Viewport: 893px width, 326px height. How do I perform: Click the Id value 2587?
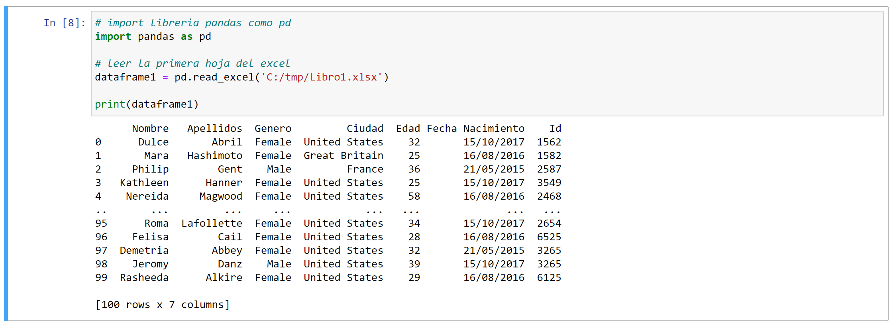click(x=549, y=169)
